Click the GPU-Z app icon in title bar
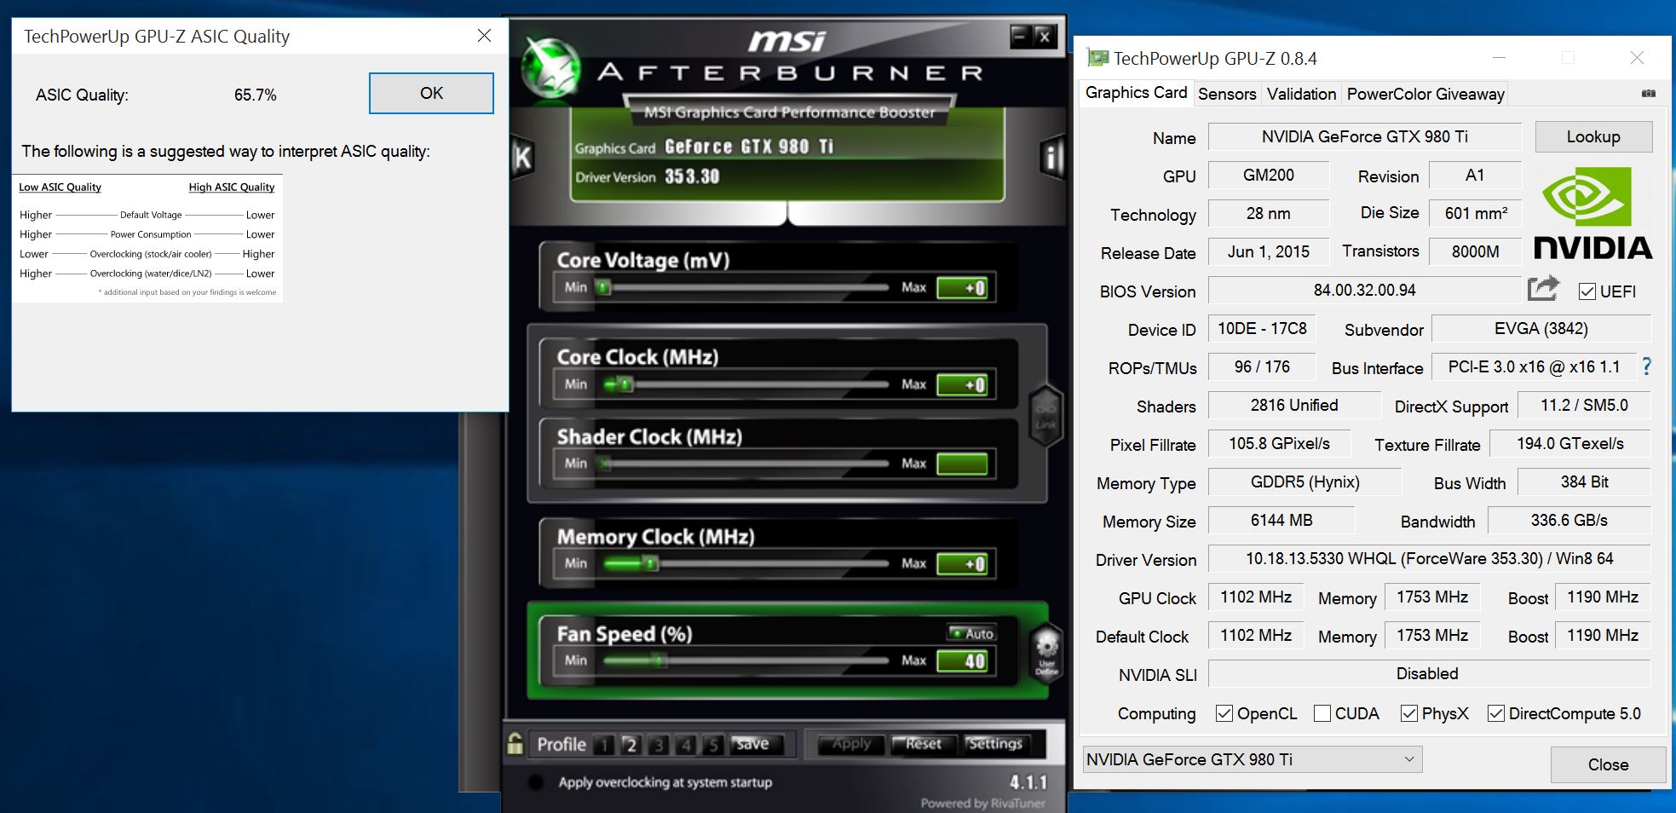The height and width of the screenshot is (813, 1676). pyautogui.click(x=1097, y=58)
